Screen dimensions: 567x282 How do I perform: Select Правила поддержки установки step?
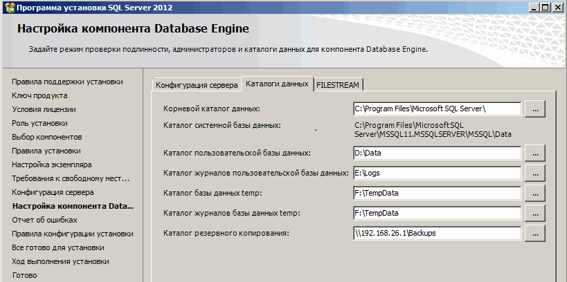67,82
